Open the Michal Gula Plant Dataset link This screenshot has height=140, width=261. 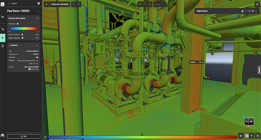[27, 61]
